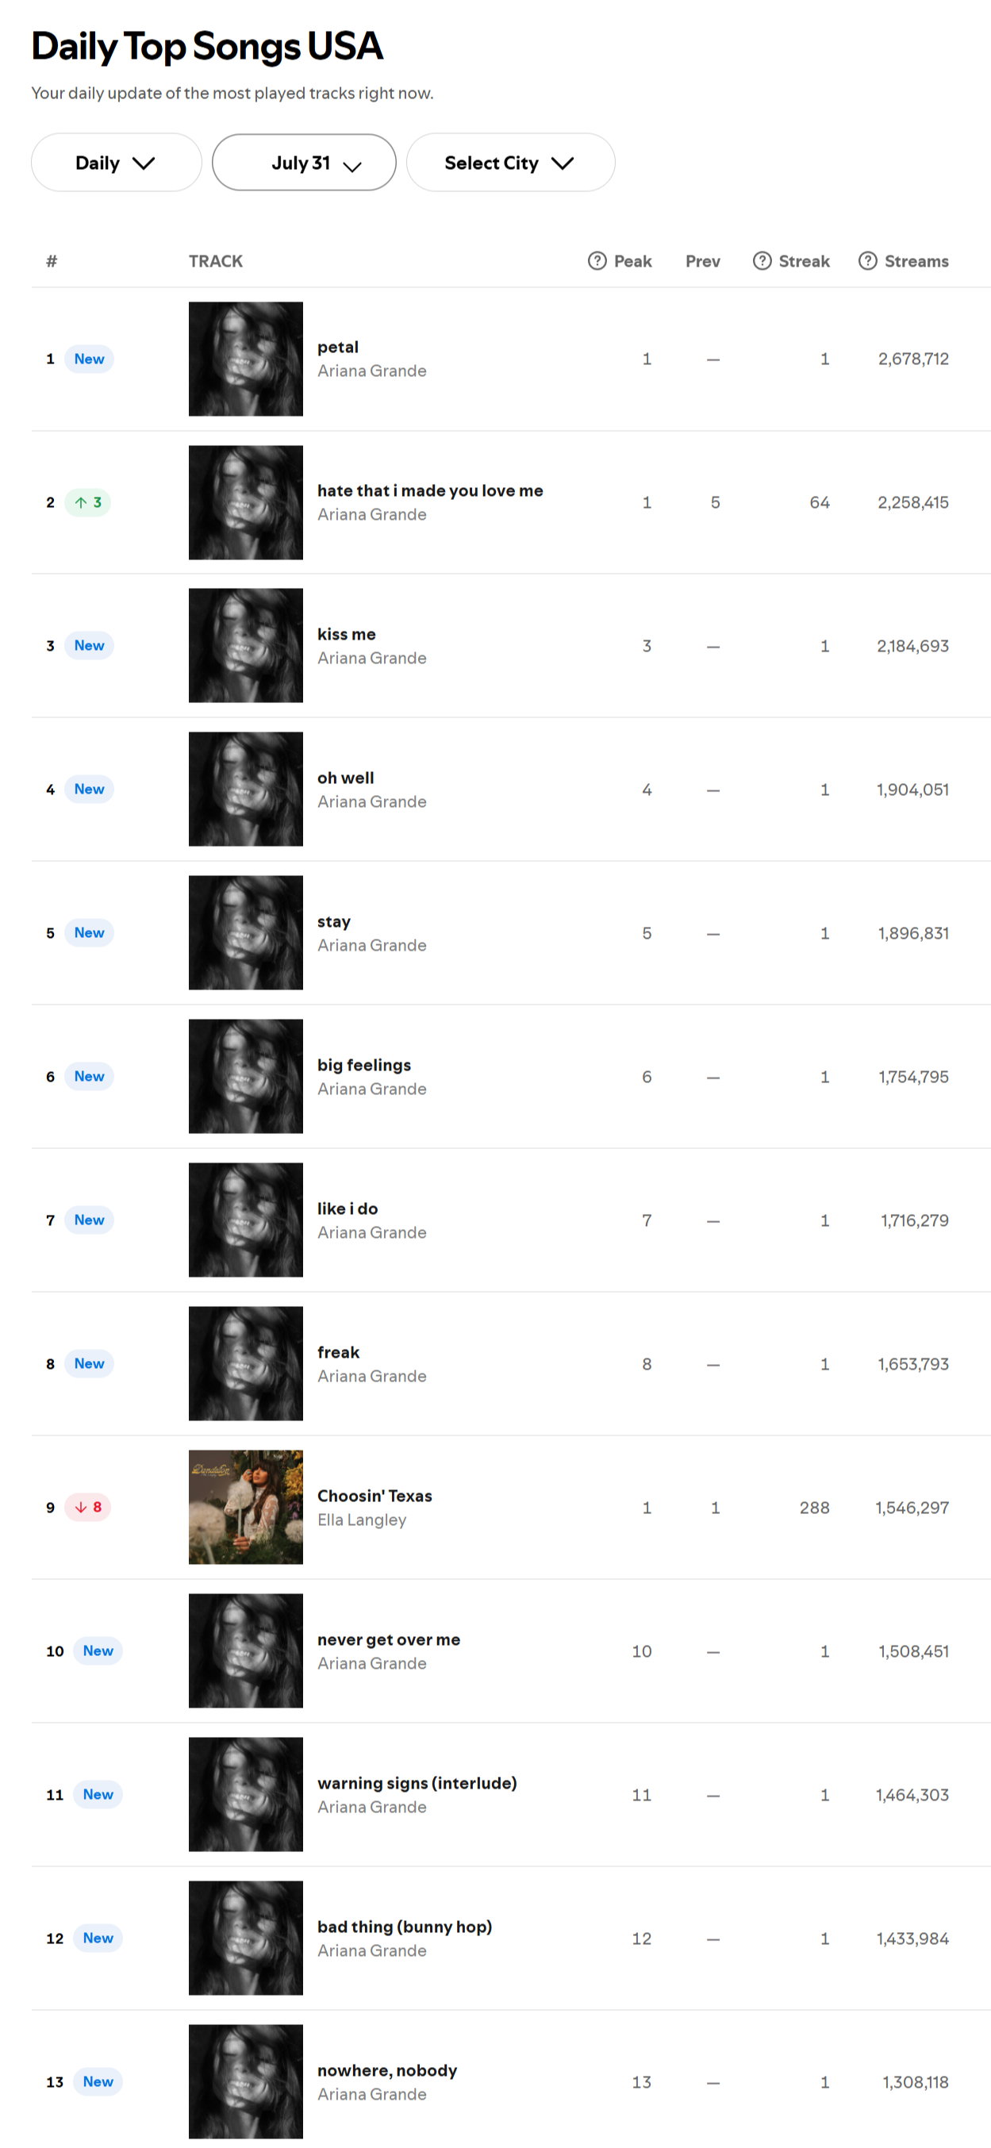Click the New badge beside nowhere, nobody
Viewport: 991px width, 2148px height.
click(x=98, y=2081)
